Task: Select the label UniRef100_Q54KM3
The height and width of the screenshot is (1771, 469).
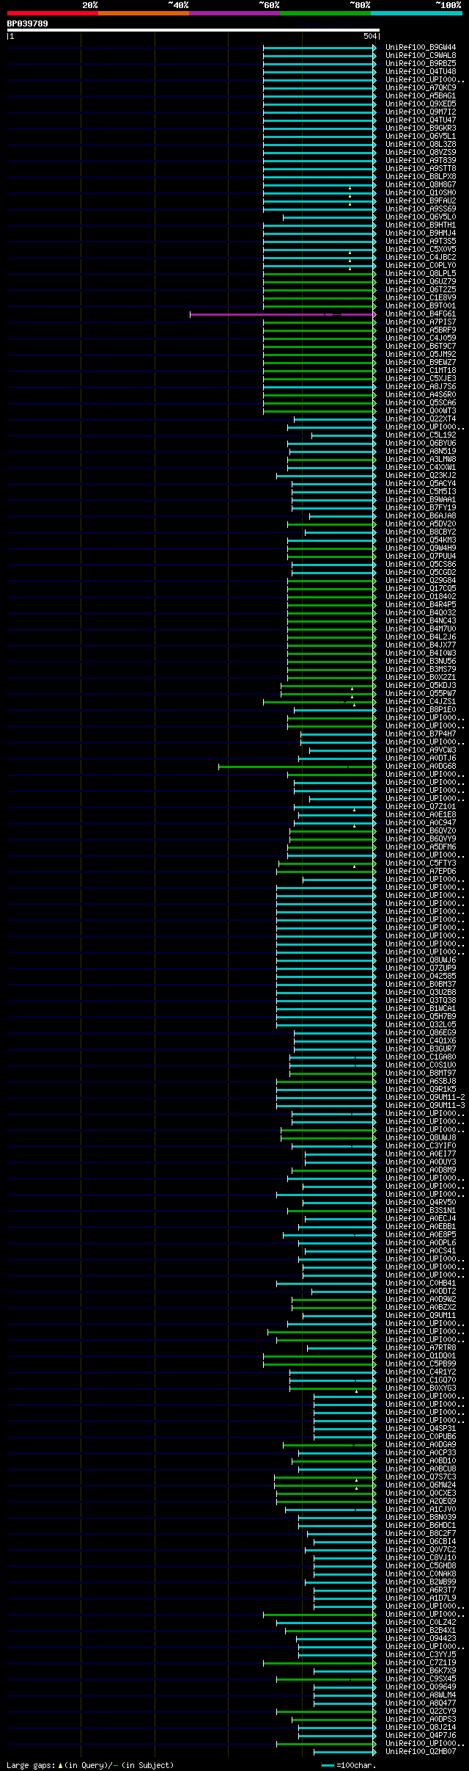Action: 421,540
